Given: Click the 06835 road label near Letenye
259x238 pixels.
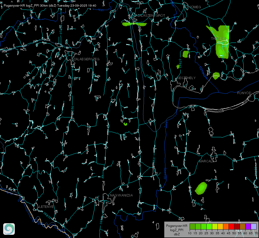Looking at the screenshot, I should pos(48,215).
